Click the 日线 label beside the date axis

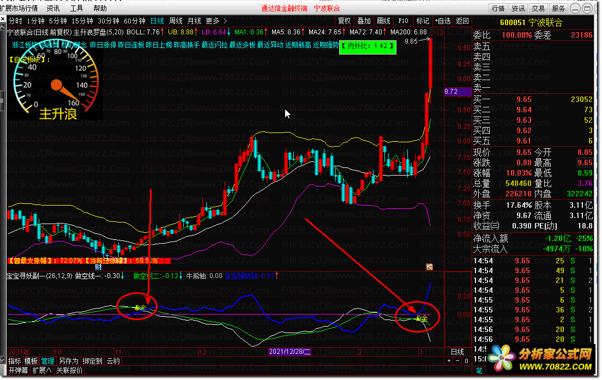(x=457, y=352)
